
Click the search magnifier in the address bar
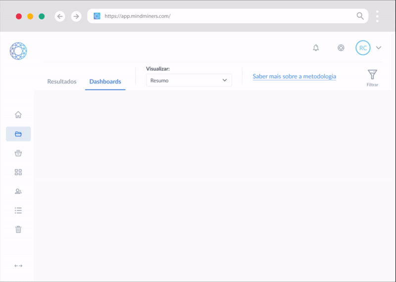[360, 16]
